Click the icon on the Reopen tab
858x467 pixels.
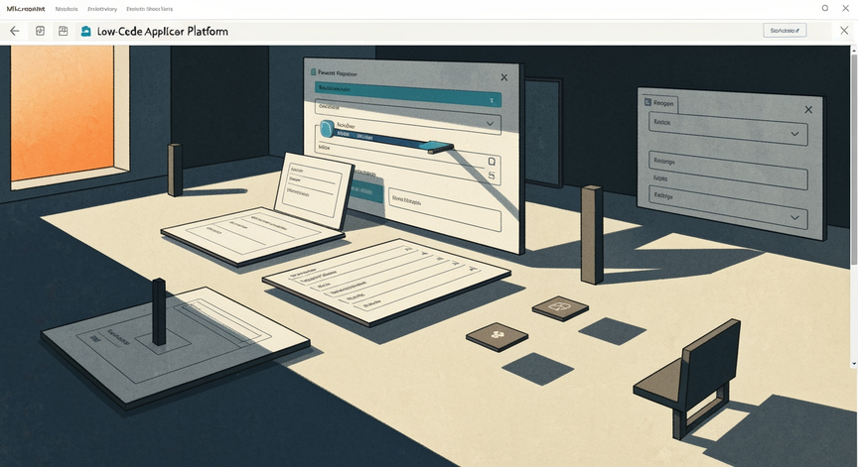tap(647, 101)
